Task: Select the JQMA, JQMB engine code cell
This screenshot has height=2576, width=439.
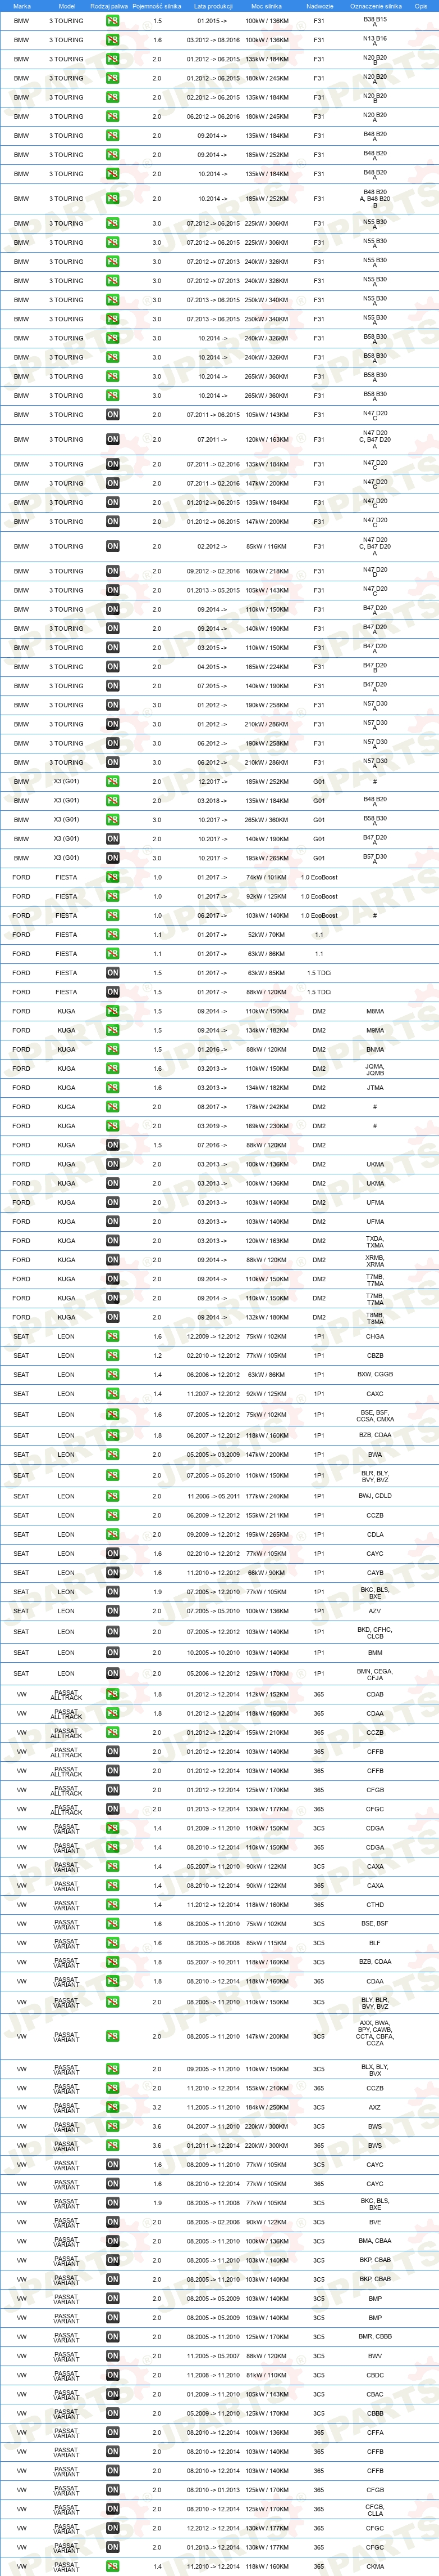Action: point(375,1069)
